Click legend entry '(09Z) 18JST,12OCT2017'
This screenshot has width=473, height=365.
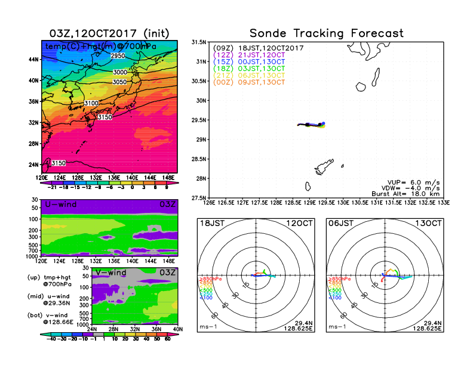[258, 48]
